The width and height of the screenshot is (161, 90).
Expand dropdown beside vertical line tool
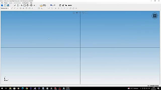pos(20,5)
